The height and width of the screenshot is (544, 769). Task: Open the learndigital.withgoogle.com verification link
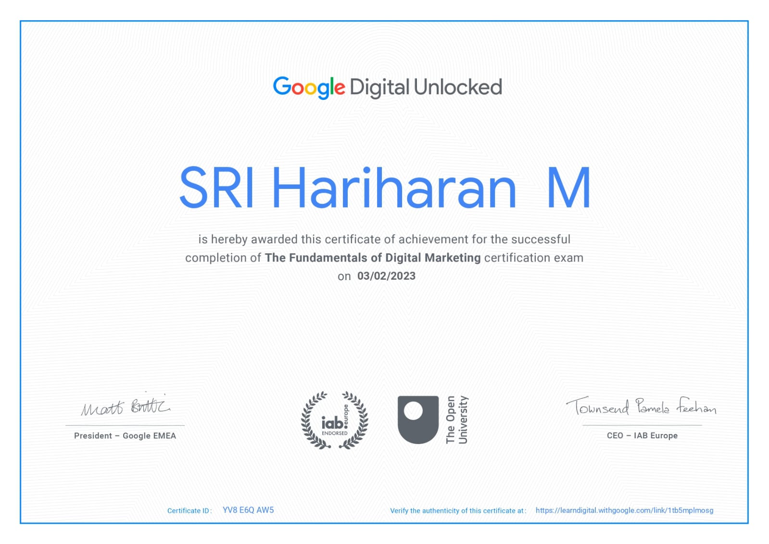(x=624, y=510)
